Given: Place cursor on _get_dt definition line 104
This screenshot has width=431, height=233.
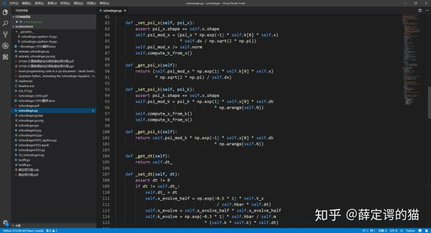Looking at the screenshot, I should 148,156.
